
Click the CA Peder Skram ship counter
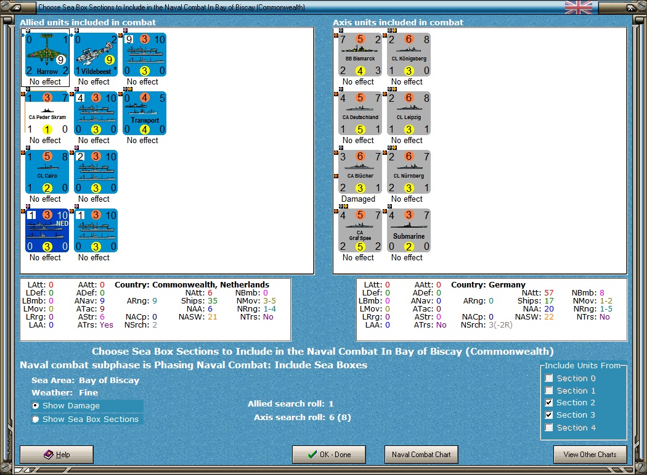[x=47, y=114]
